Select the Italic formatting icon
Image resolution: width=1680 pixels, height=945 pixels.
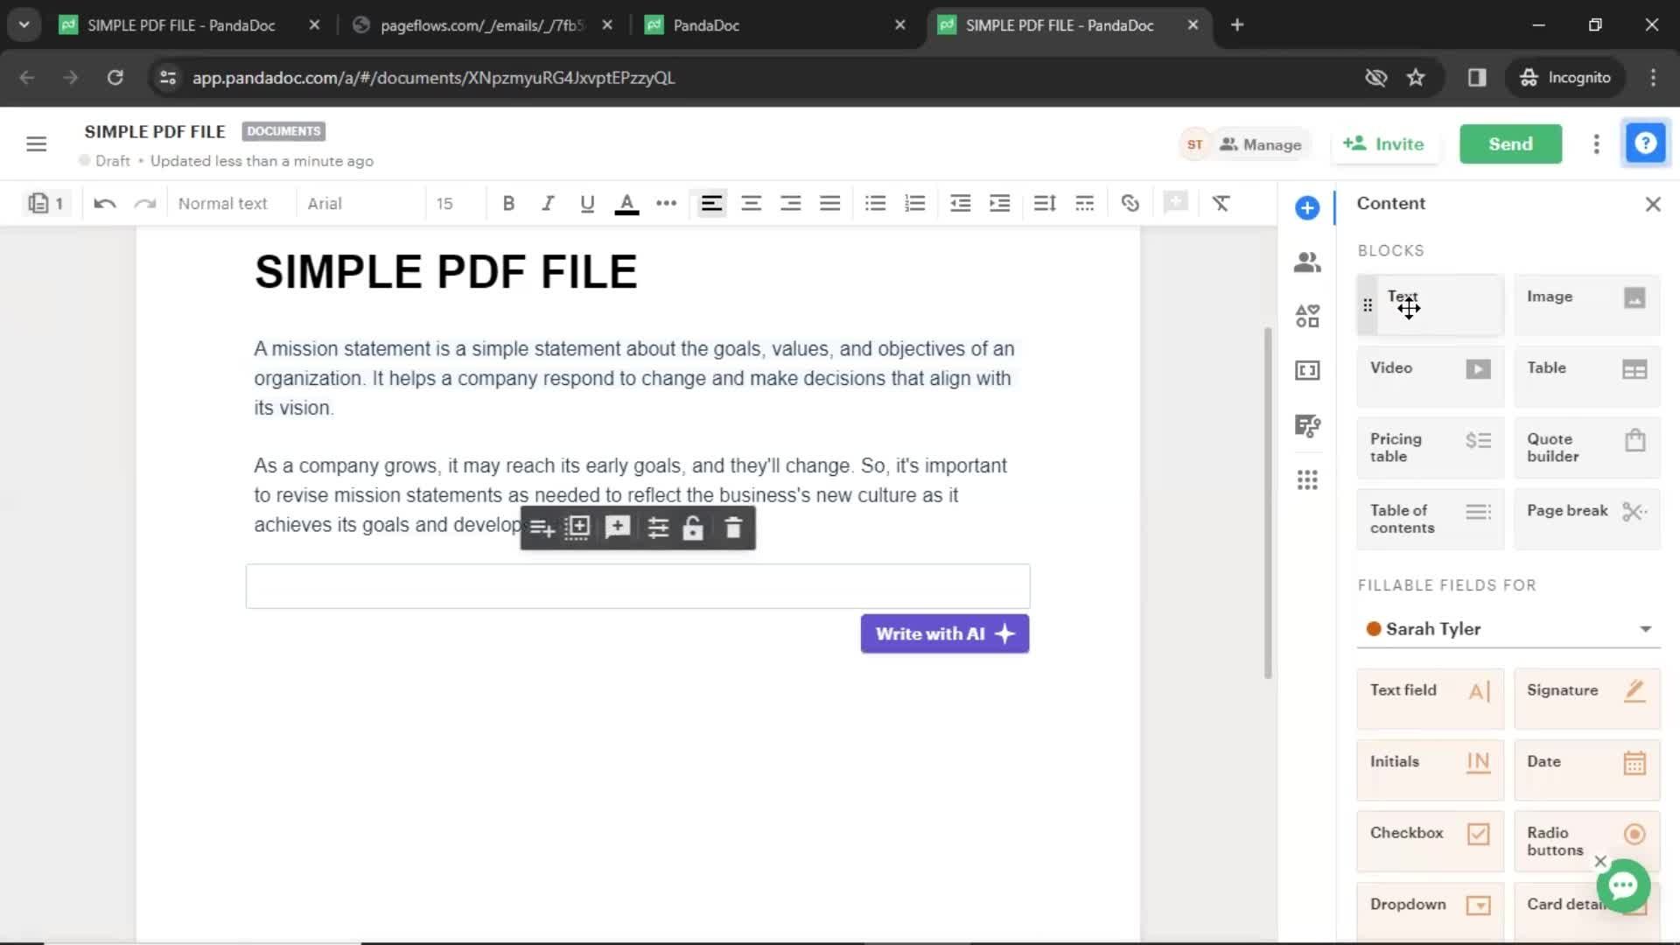(x=547, y=203)
